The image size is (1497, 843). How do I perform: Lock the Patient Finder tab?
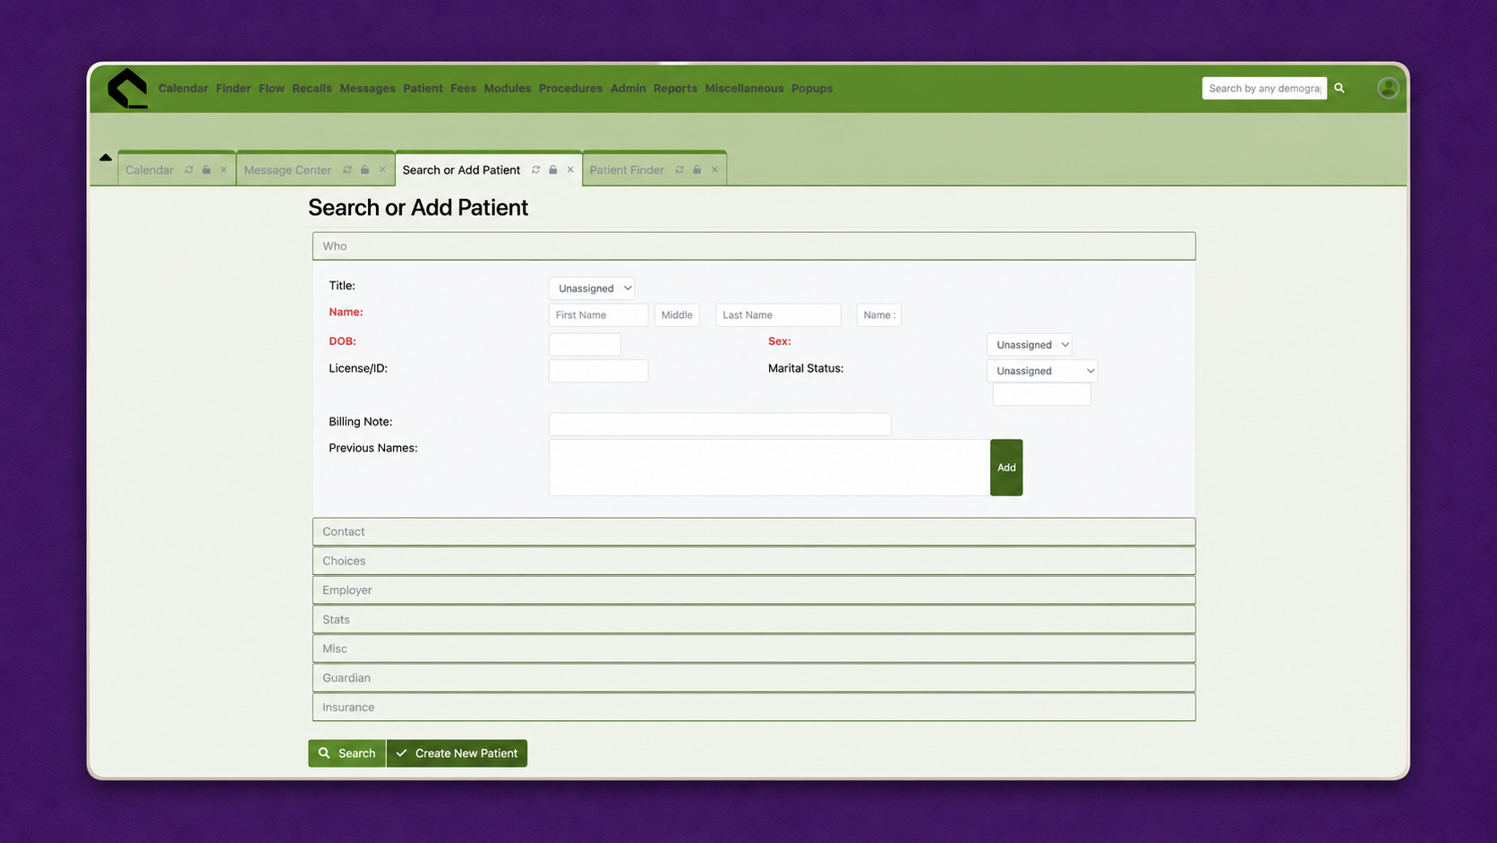[697, 169]
